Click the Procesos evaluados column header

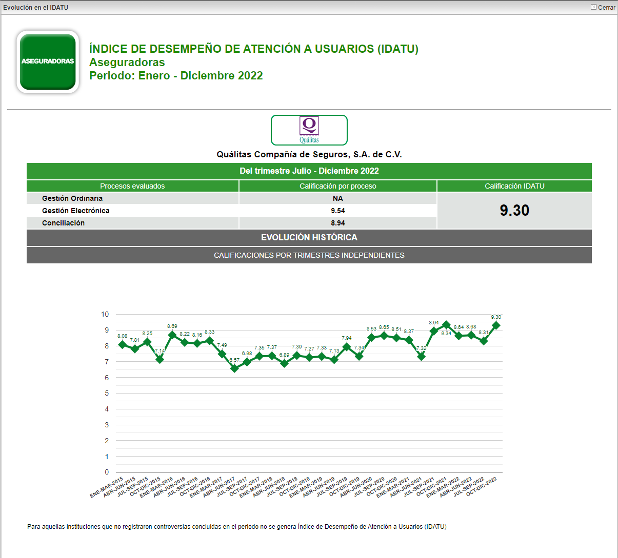[132, 186]
